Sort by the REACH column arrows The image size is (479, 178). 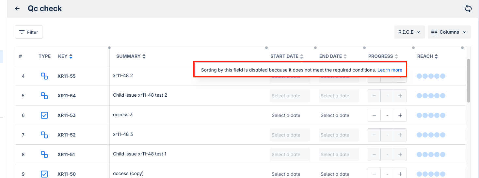click(x=436, y=56)
